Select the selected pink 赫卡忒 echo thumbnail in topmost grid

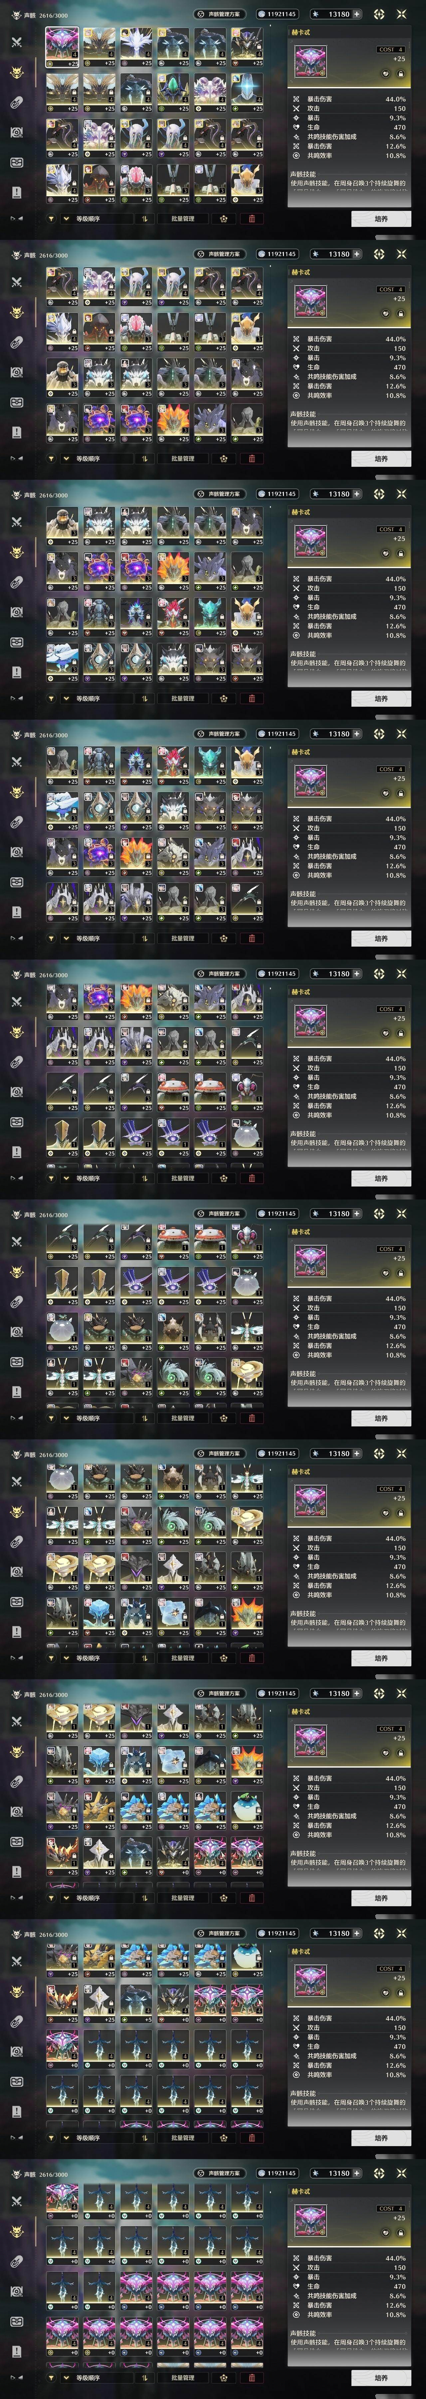(x=62, y=47)
